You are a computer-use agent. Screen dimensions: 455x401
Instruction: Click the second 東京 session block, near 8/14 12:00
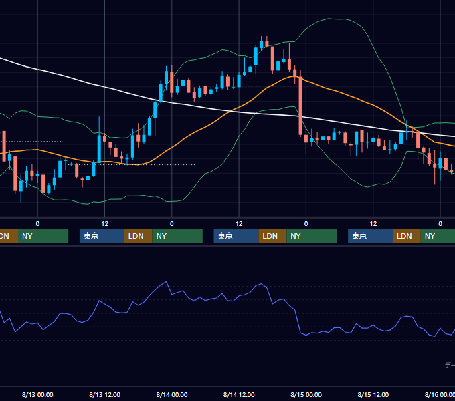click(236, 236)
